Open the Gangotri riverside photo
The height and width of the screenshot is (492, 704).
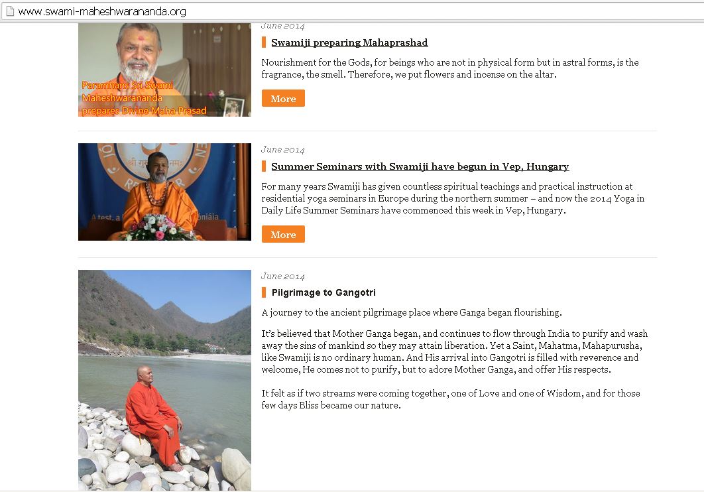pyautogui.click(x=164, y=380)
